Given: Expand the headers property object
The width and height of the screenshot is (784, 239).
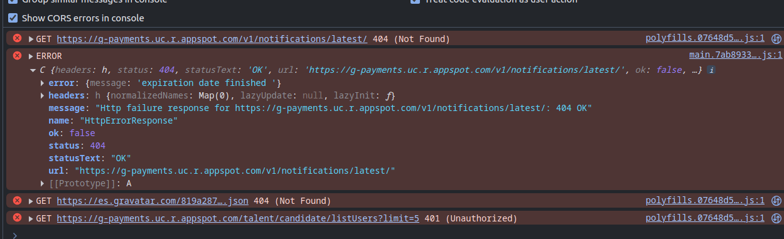Looking at the screenshot, I should point(42,95).
